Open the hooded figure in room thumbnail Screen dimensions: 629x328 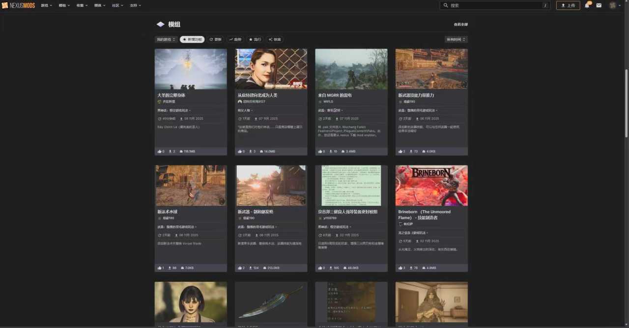pyautogui.click(x=431, y=302)
